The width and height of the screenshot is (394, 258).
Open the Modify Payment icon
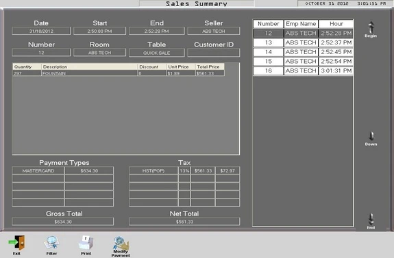[x=121, y=243]
